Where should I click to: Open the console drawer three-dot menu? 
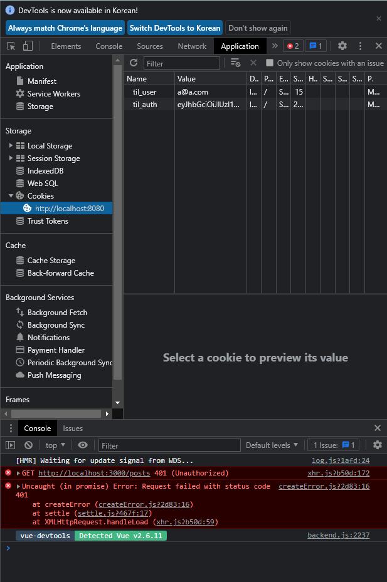click(11, 428)
